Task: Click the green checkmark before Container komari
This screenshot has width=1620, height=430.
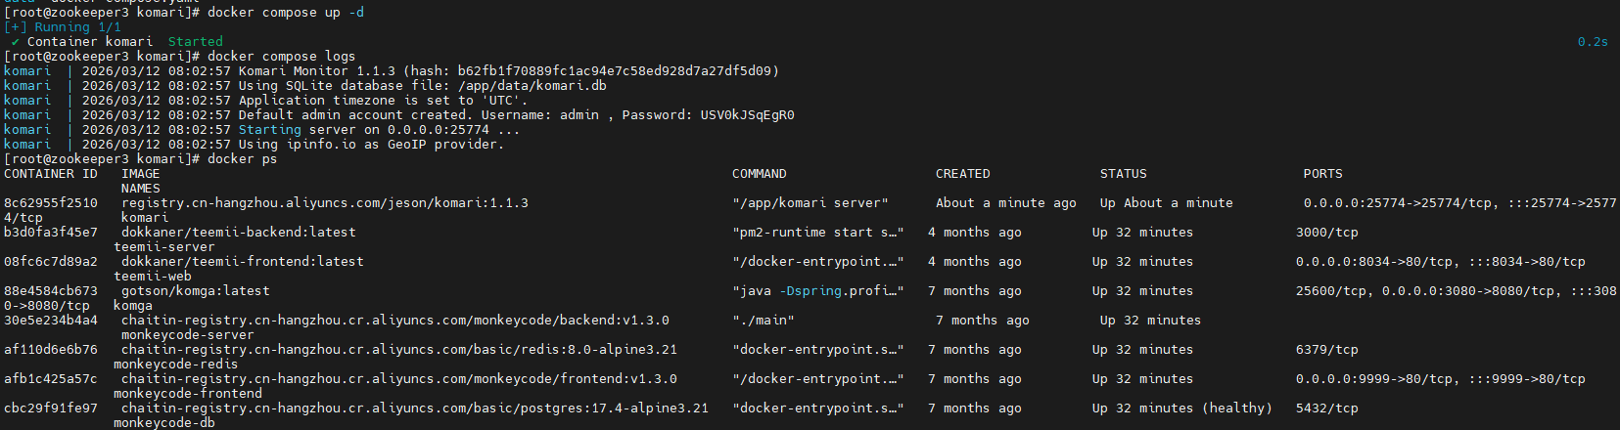Action: pyautogui.click(x=15, y=42)
